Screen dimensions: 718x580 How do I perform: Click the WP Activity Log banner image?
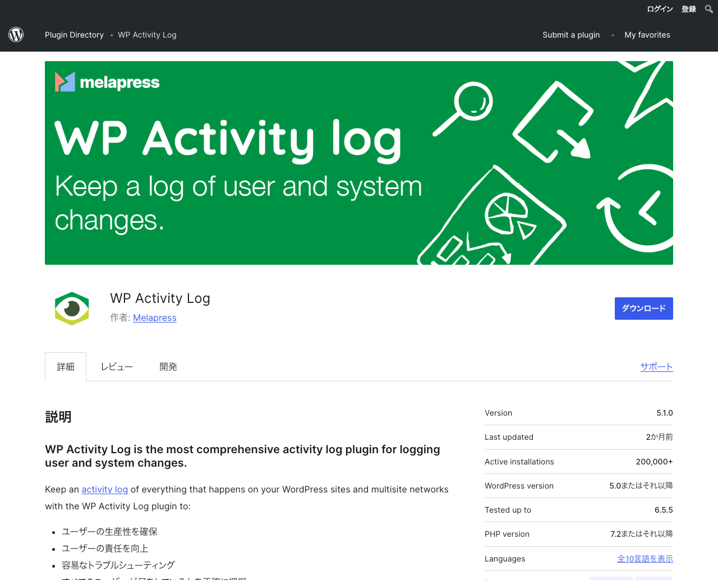[359, 163]
